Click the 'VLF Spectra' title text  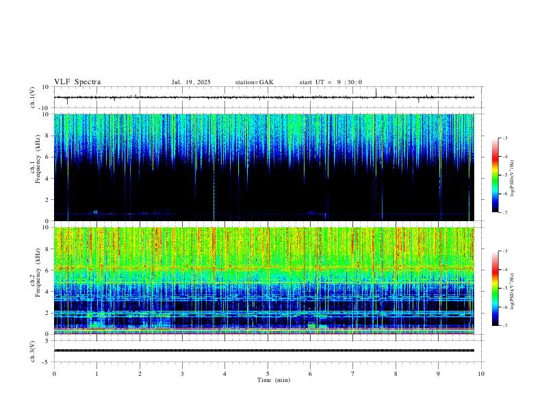click(77, 82)
